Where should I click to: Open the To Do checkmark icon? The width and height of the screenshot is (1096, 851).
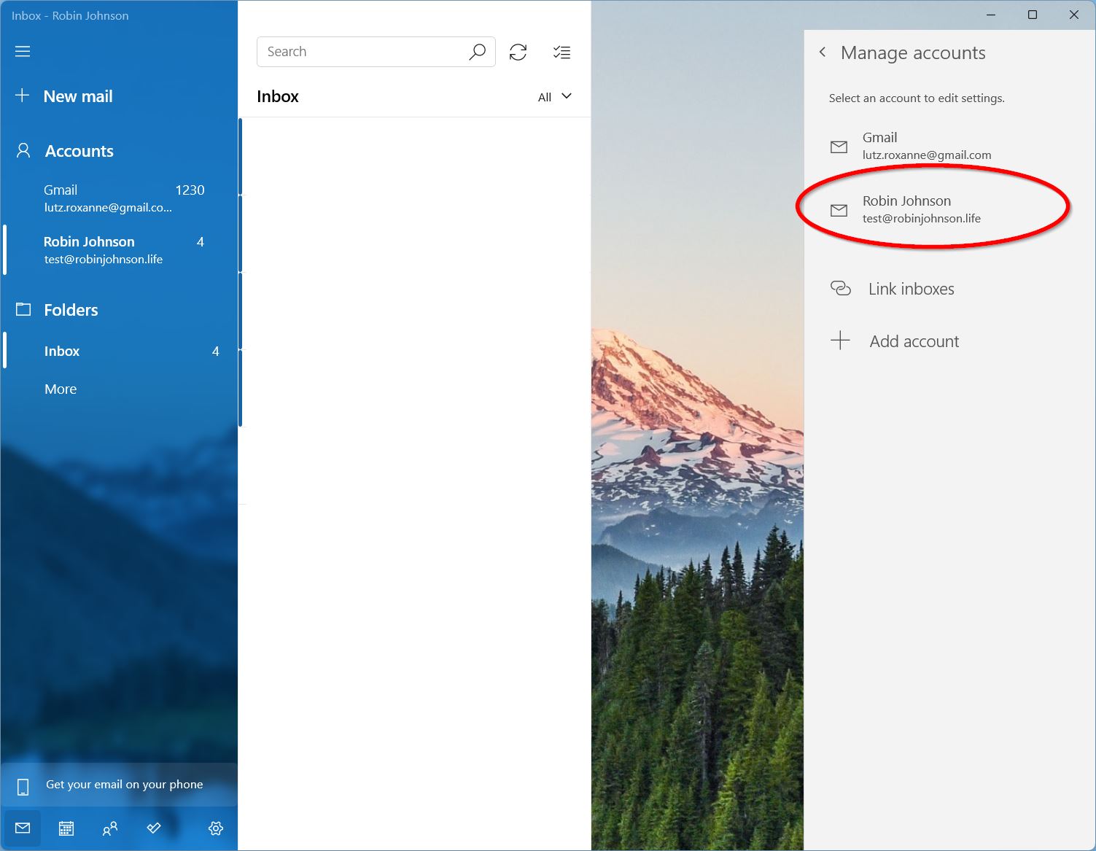(x=154, y=828)
